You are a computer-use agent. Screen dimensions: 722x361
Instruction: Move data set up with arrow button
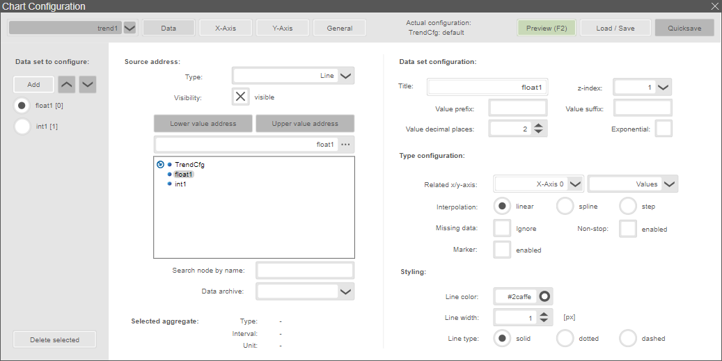pos(66,84)
